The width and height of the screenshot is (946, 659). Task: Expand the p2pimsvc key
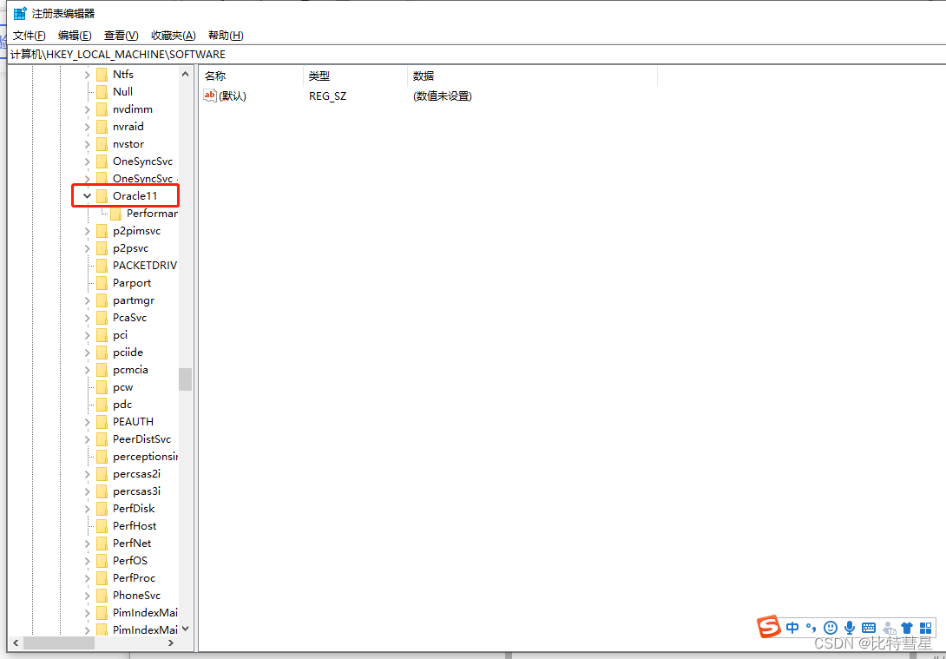click(x=87, y=231)
